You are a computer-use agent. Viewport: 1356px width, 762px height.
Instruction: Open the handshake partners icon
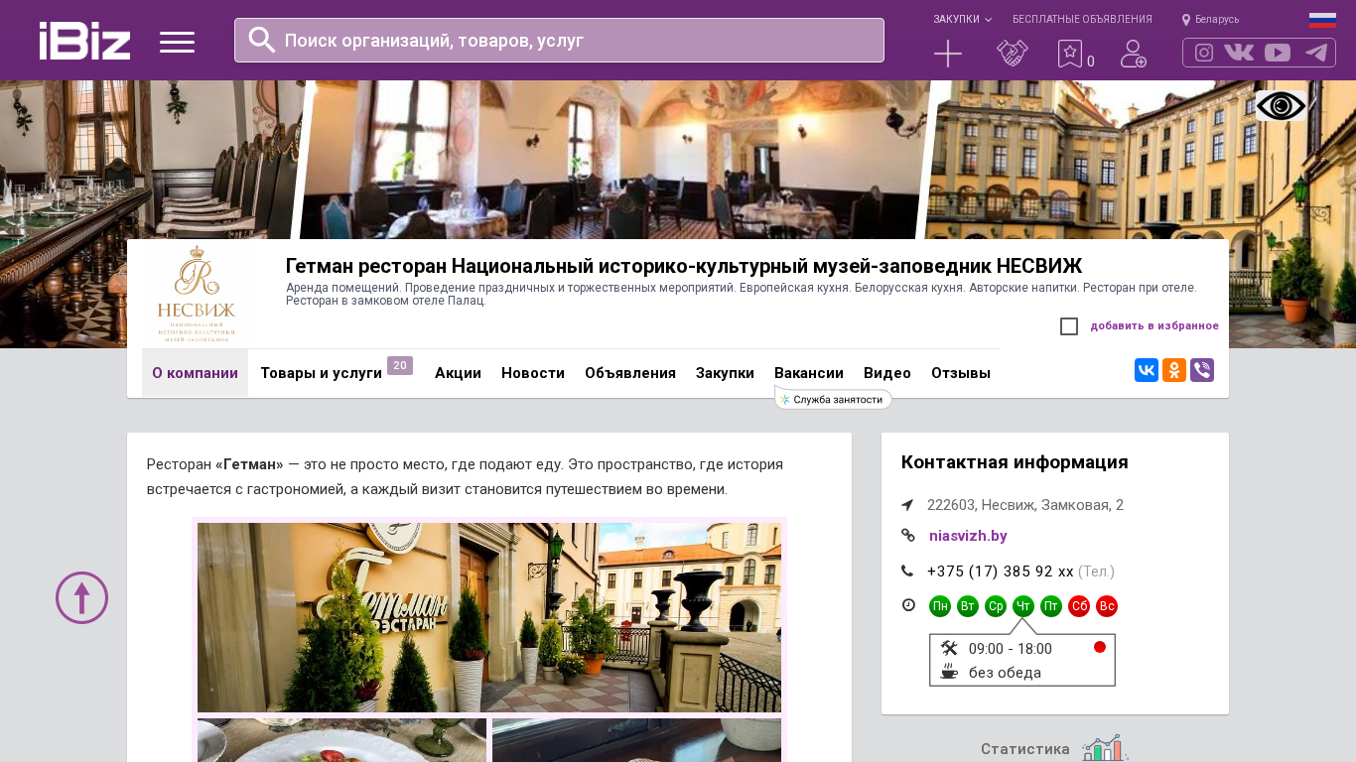pyautogui.click(x=1013, y=54)
